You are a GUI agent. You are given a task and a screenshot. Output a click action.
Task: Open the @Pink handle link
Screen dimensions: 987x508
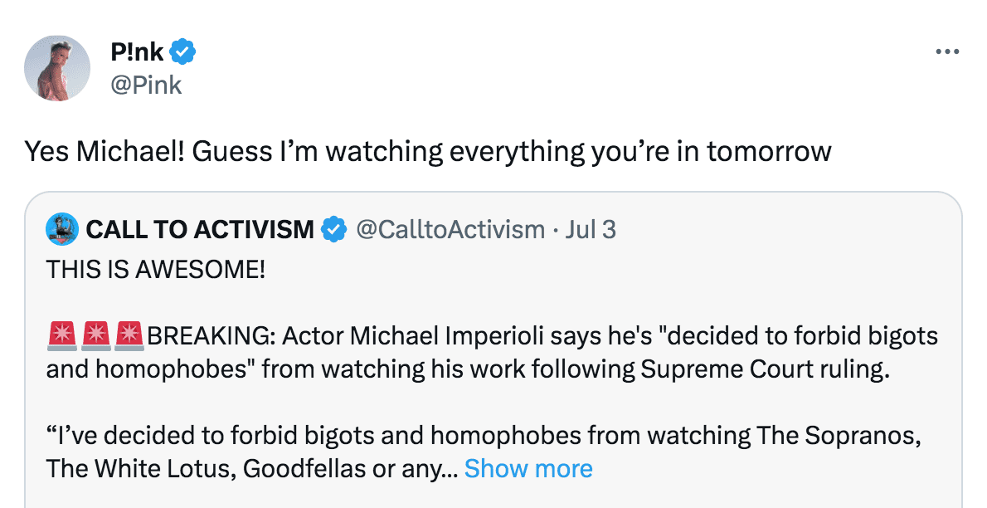click(145, 85)
